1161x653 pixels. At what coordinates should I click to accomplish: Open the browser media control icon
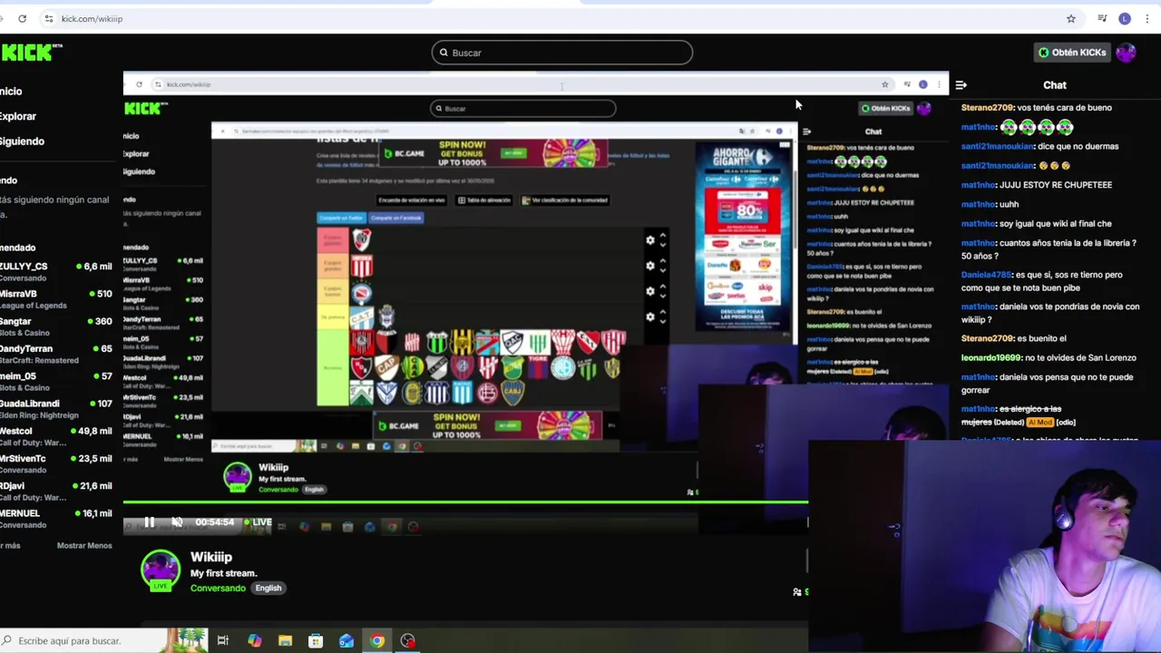pos(1102,18)
